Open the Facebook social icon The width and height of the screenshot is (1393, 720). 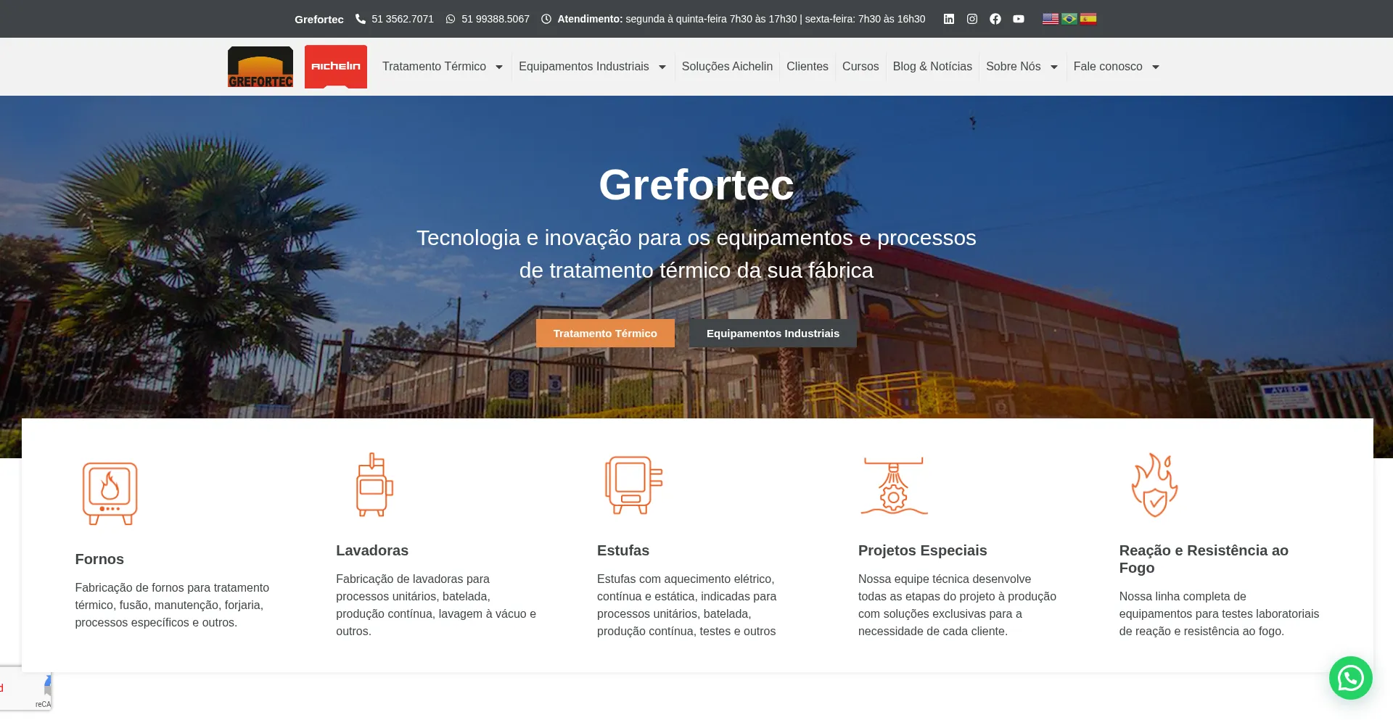point(995,19)
